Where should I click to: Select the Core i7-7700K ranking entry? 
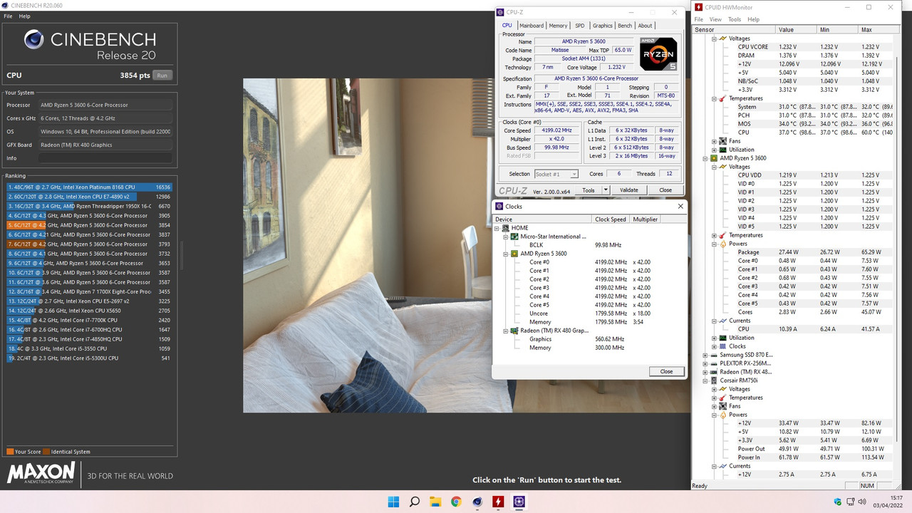90,321
